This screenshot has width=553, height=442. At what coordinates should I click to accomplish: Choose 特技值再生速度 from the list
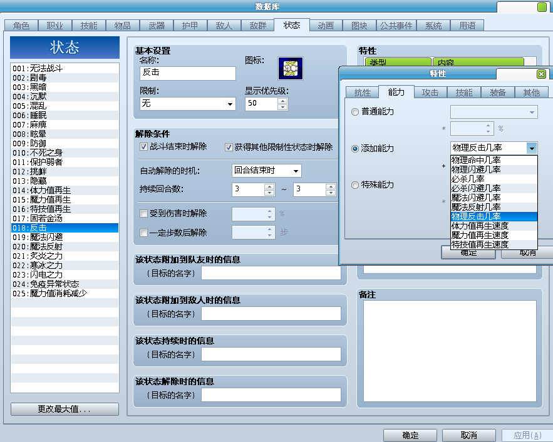494,244
